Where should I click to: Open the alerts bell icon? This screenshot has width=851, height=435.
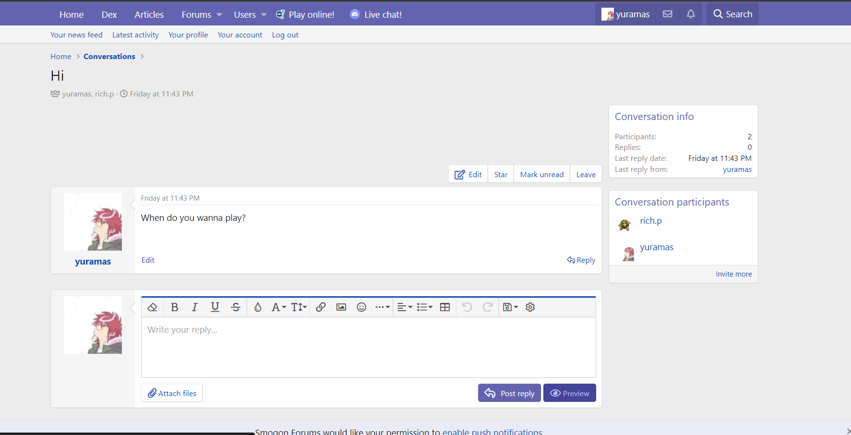click(x=691, y=14)
